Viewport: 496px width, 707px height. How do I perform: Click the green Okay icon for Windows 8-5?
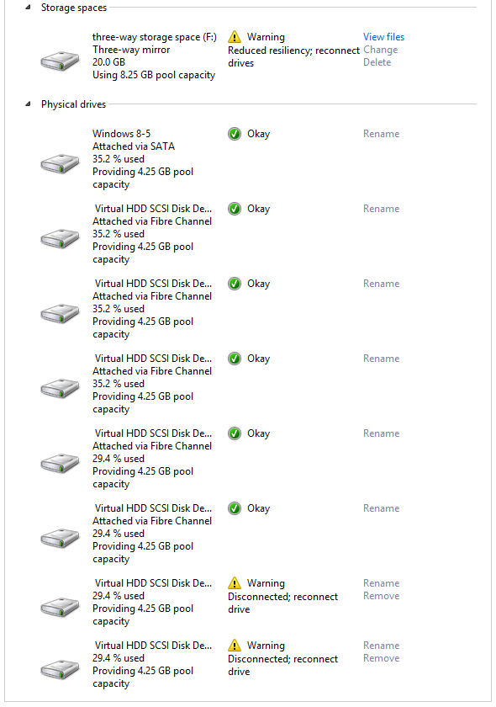click(235, 134)
